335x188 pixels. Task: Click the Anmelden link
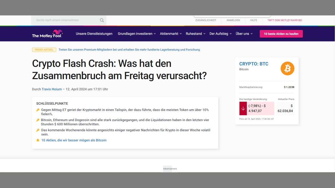point(233,20)
